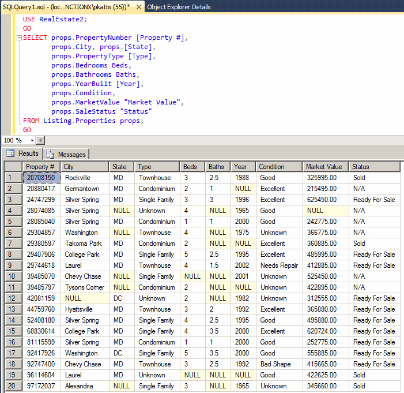Collapse the SELECT statement outline
404x393 pixels.
19,38
